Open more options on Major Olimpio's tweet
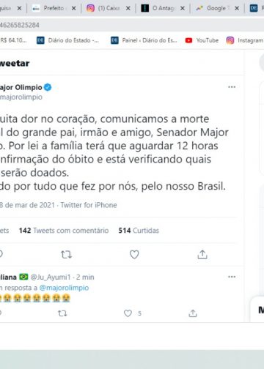The width and height of the screenshot is (264, 369). (x=232, y=87)
